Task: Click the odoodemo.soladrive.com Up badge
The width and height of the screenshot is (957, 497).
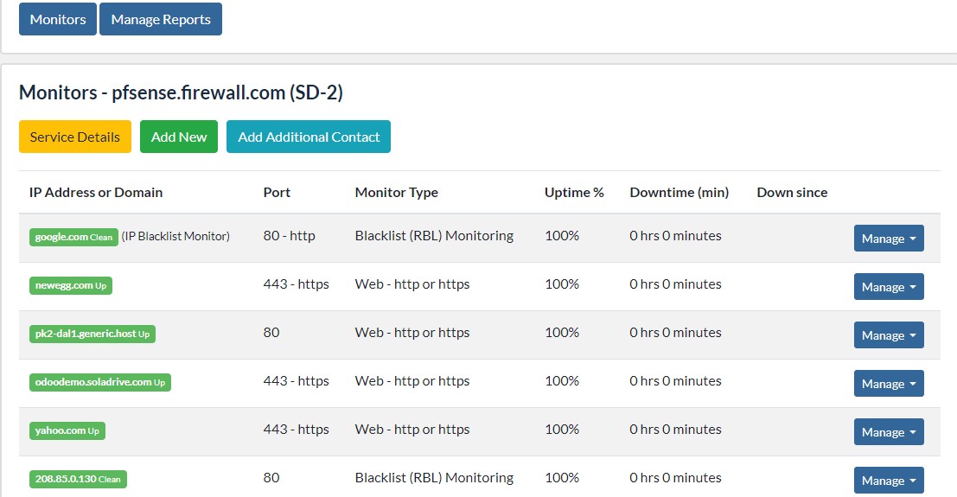Action: (100, 382)
